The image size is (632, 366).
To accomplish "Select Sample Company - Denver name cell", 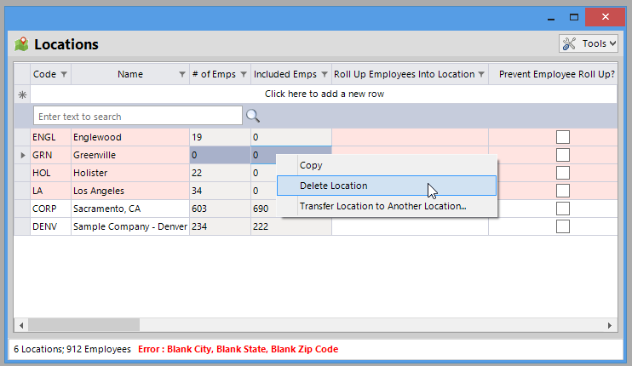I will [x=130, y=226].
